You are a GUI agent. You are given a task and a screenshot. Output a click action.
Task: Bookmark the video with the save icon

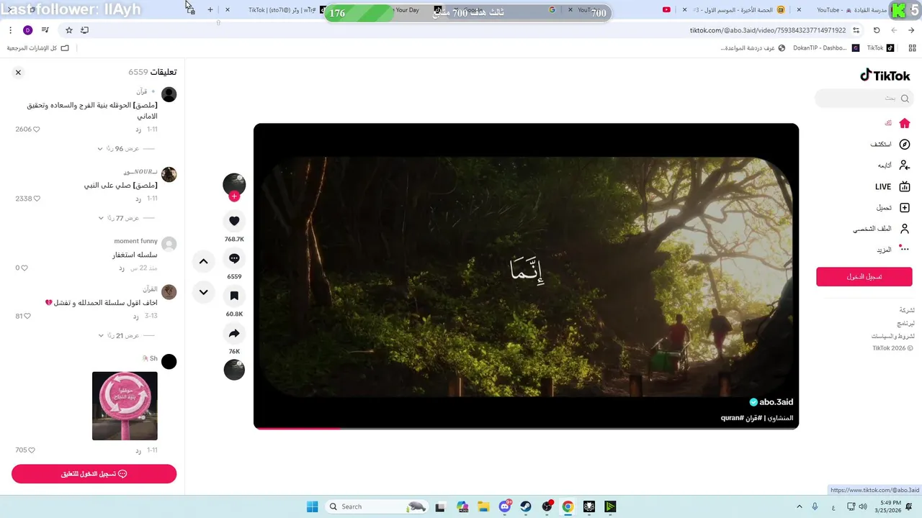tap(234, 296)
